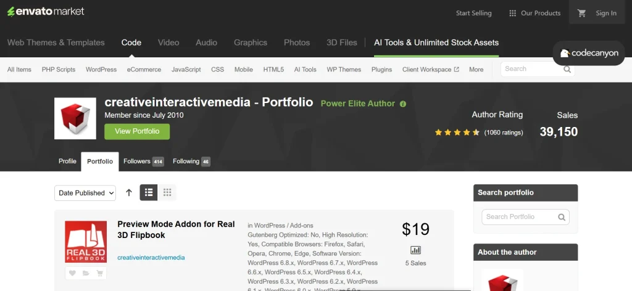Click Start Selling link
632x291 pixels.
tap(473, 13)
